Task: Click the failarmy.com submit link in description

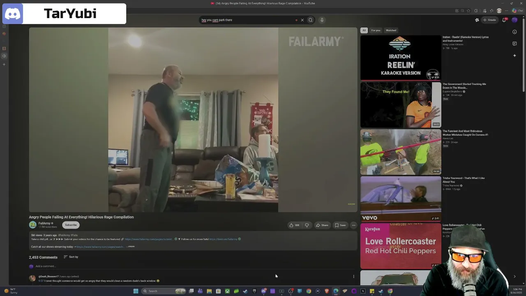Action: pyautogui.click(x=148, y=239)
